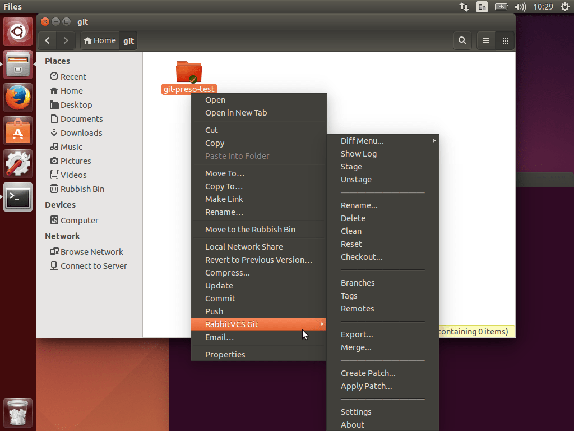Select Copy in the context menu

259,143
